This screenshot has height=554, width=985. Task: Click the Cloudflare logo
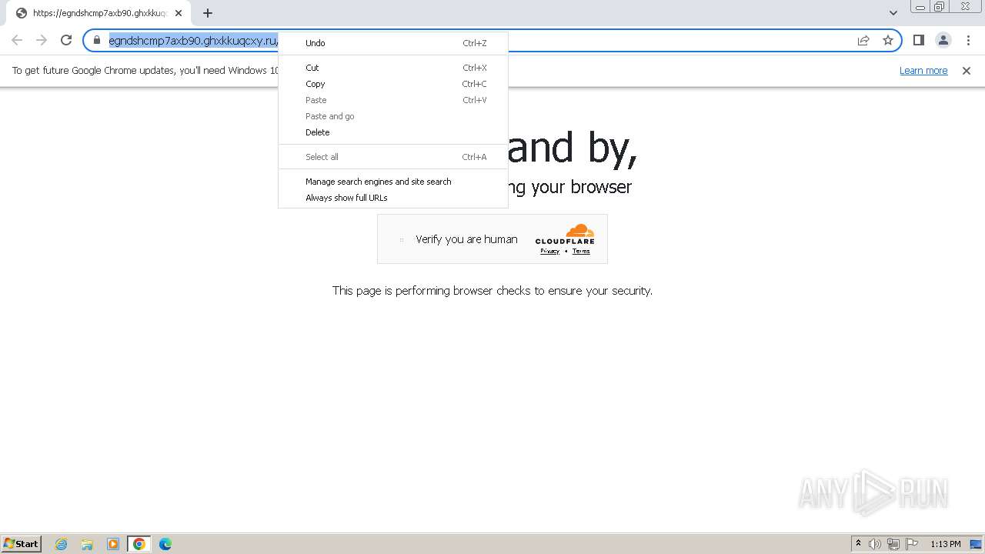pos(565,234)
